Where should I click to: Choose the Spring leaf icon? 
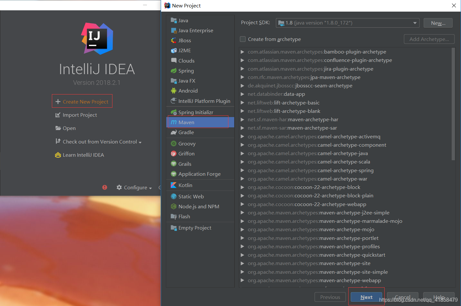[x=174, y=71]
